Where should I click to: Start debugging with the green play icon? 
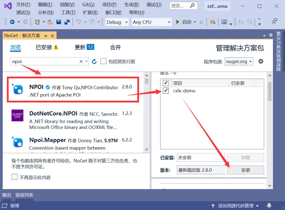click(178, 22)
